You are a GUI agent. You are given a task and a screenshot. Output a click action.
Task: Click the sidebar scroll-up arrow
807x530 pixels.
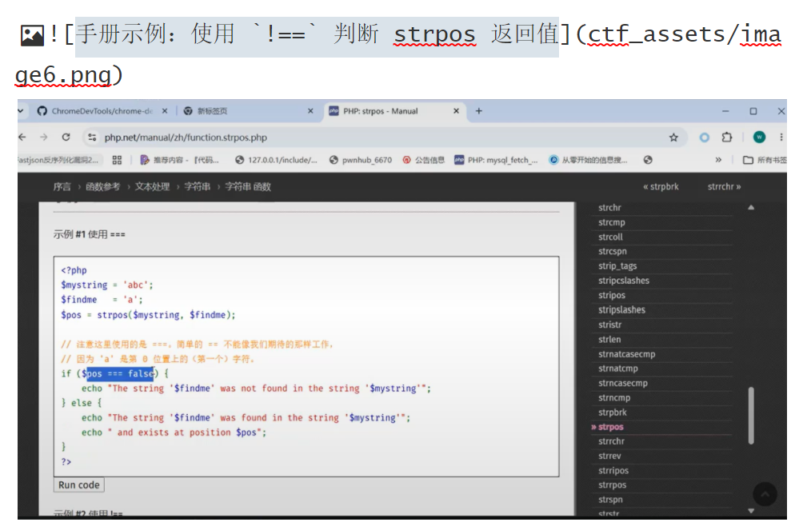pos(751,207)
